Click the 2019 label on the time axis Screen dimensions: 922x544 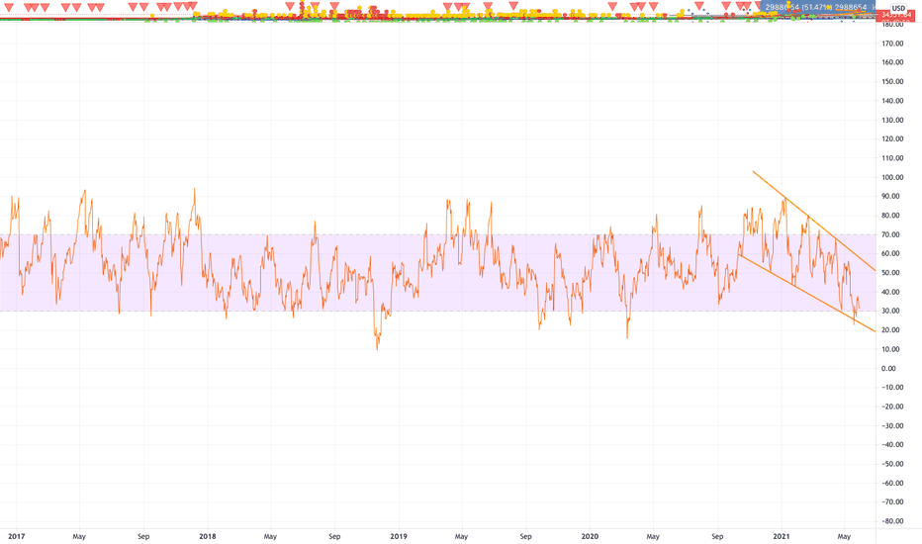[x=399, y=536]
